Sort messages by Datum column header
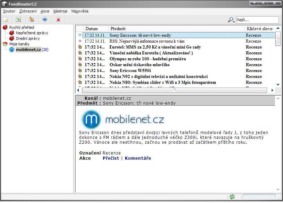283x203 pixels. (x=92, y=29)
